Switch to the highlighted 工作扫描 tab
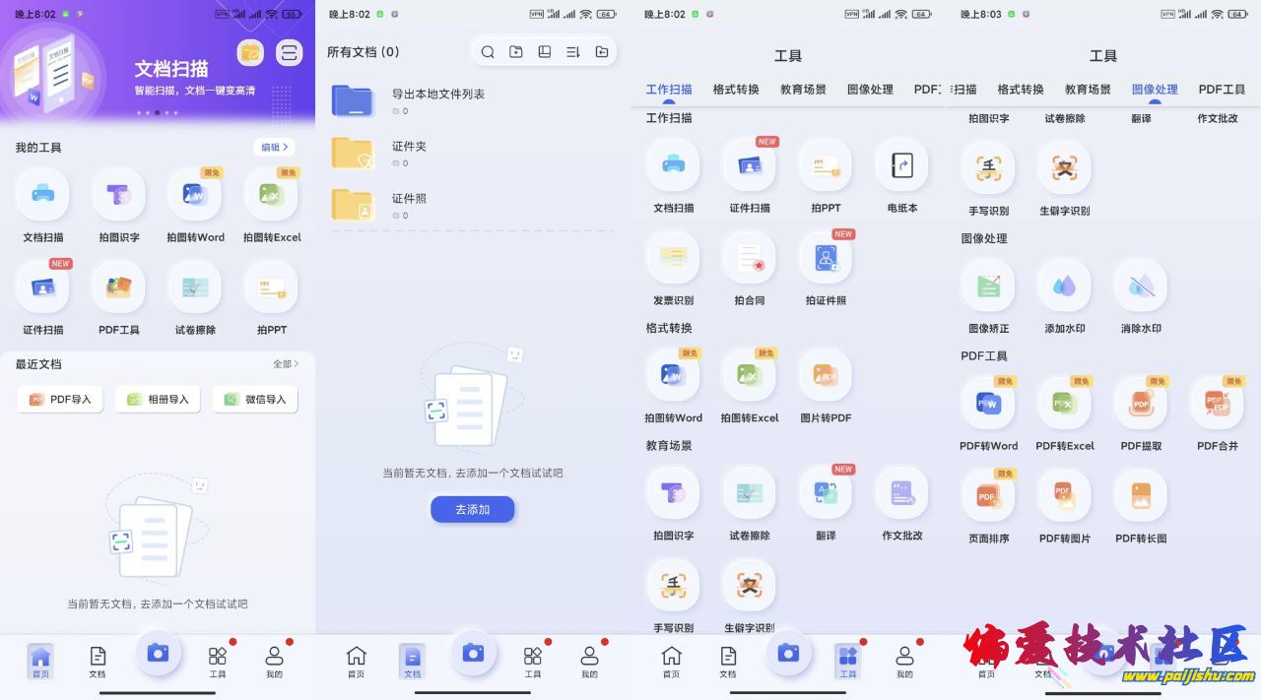The height and width of the screenshot is (700, 1261). pyautogui.click(x=669, y=90)
